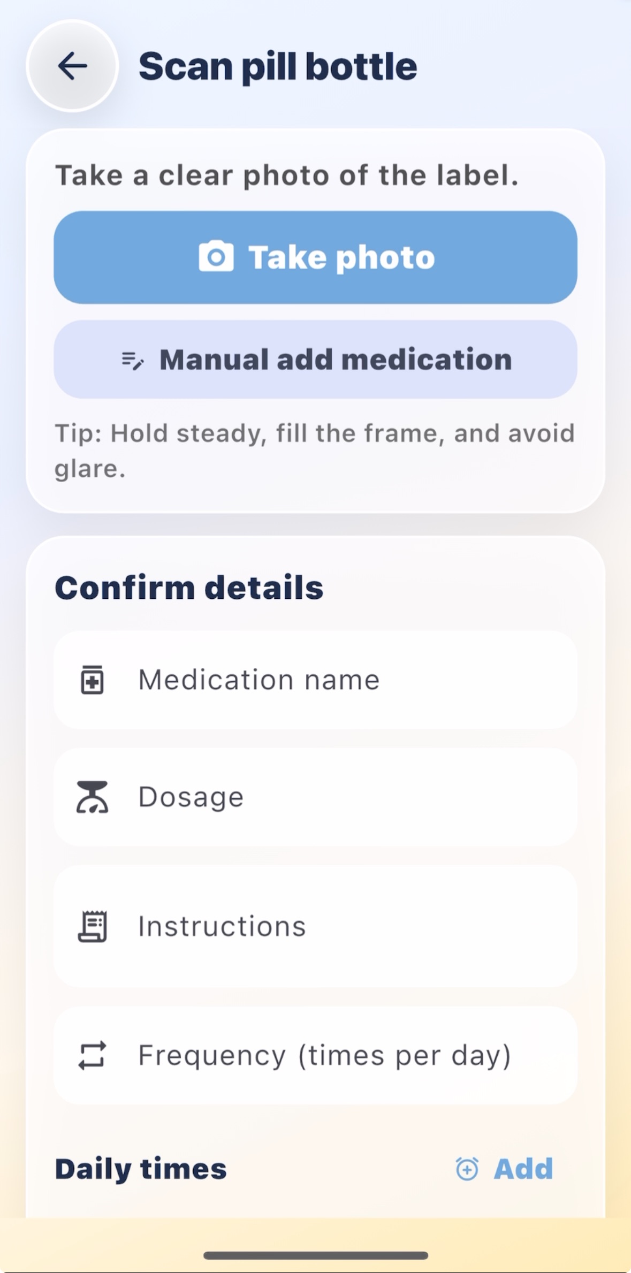Activate Frequency (times per day) field
This screenshot has height=1273, width=631.
pos(315,1055)
